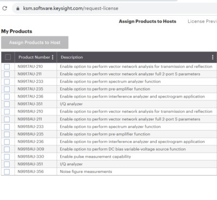Check the box for N9917AU-233
Screen dimensions: 217x200
[x=7, y=82]
